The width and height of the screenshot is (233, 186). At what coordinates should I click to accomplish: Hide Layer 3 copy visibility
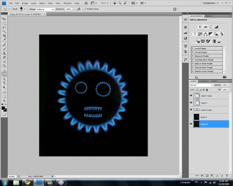[191, 110]
